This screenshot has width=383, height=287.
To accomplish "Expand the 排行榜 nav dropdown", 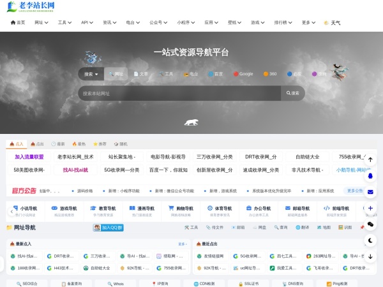I will 283,22.
